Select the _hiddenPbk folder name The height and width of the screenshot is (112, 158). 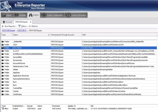(18, 42)
